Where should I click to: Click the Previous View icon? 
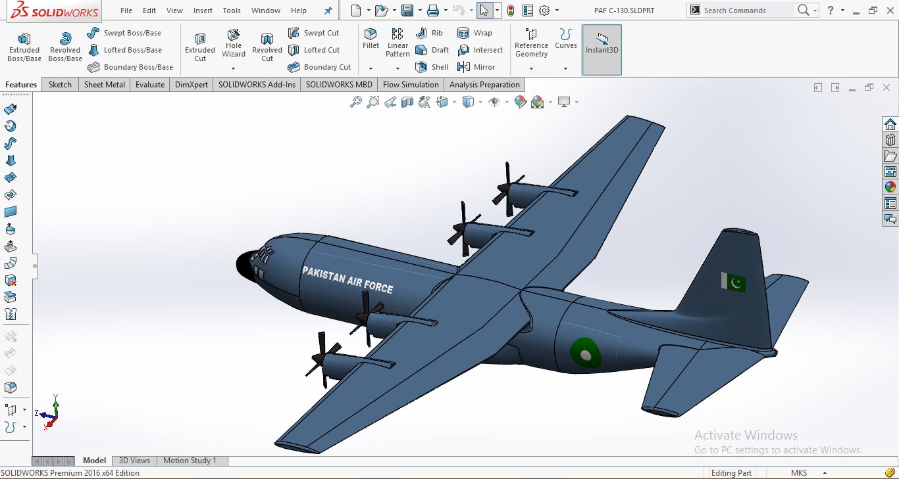click(x=390, y=102)
